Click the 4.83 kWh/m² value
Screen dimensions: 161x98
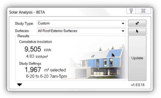(x=37, y=56)
